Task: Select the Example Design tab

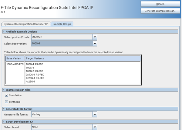Action: coord(62,24)
